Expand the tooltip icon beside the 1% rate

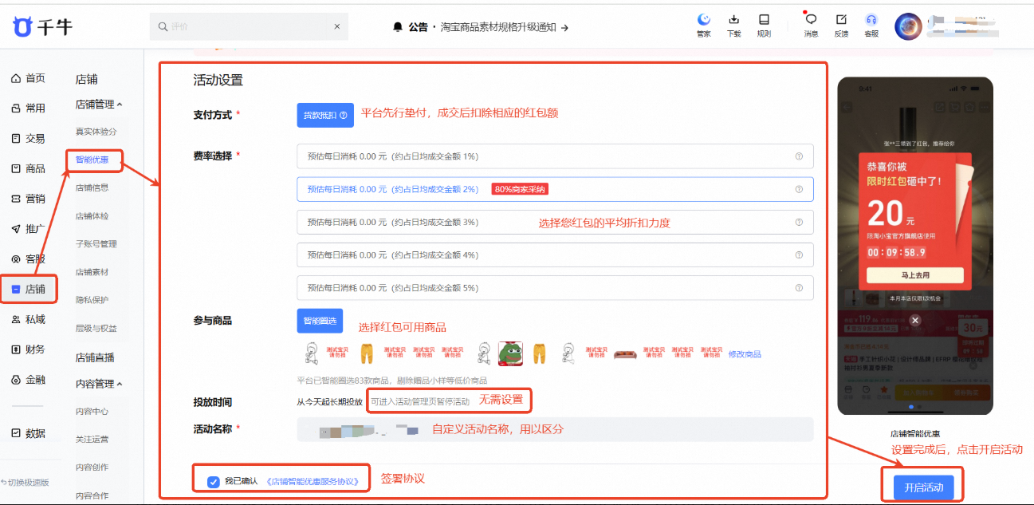798,156
